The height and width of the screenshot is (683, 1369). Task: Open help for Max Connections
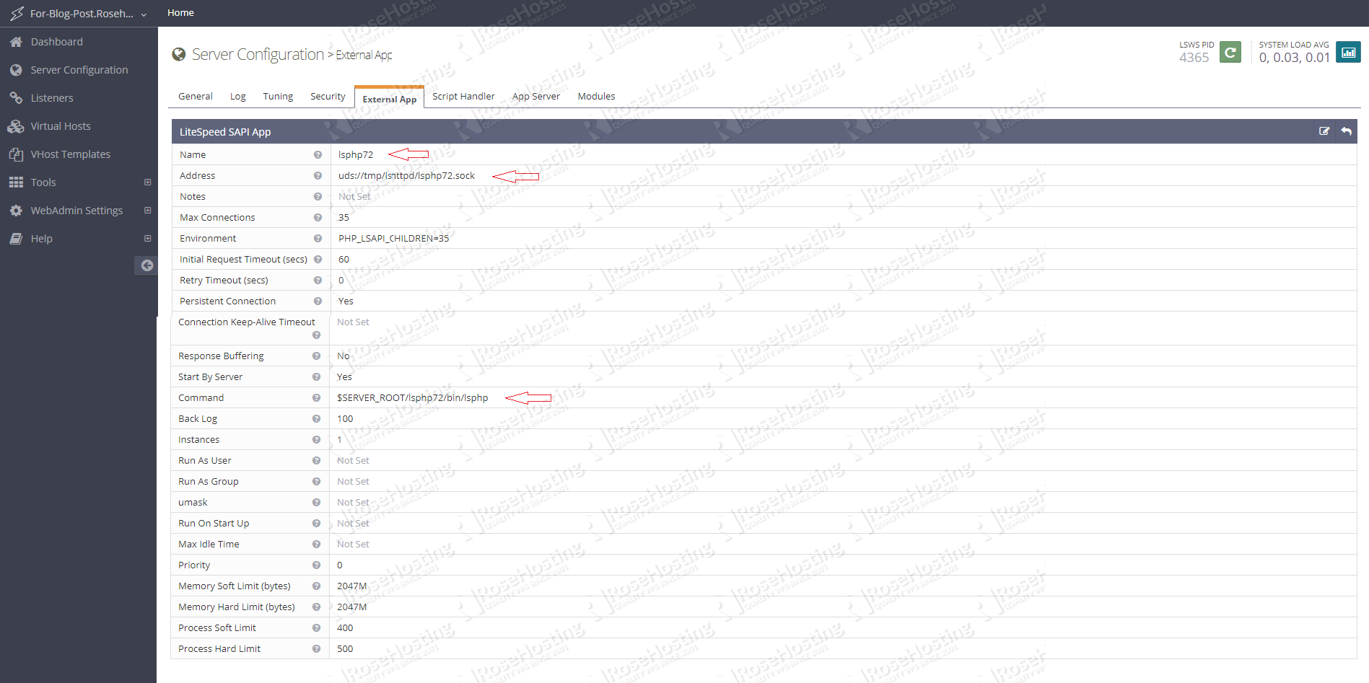click(317, 217)
